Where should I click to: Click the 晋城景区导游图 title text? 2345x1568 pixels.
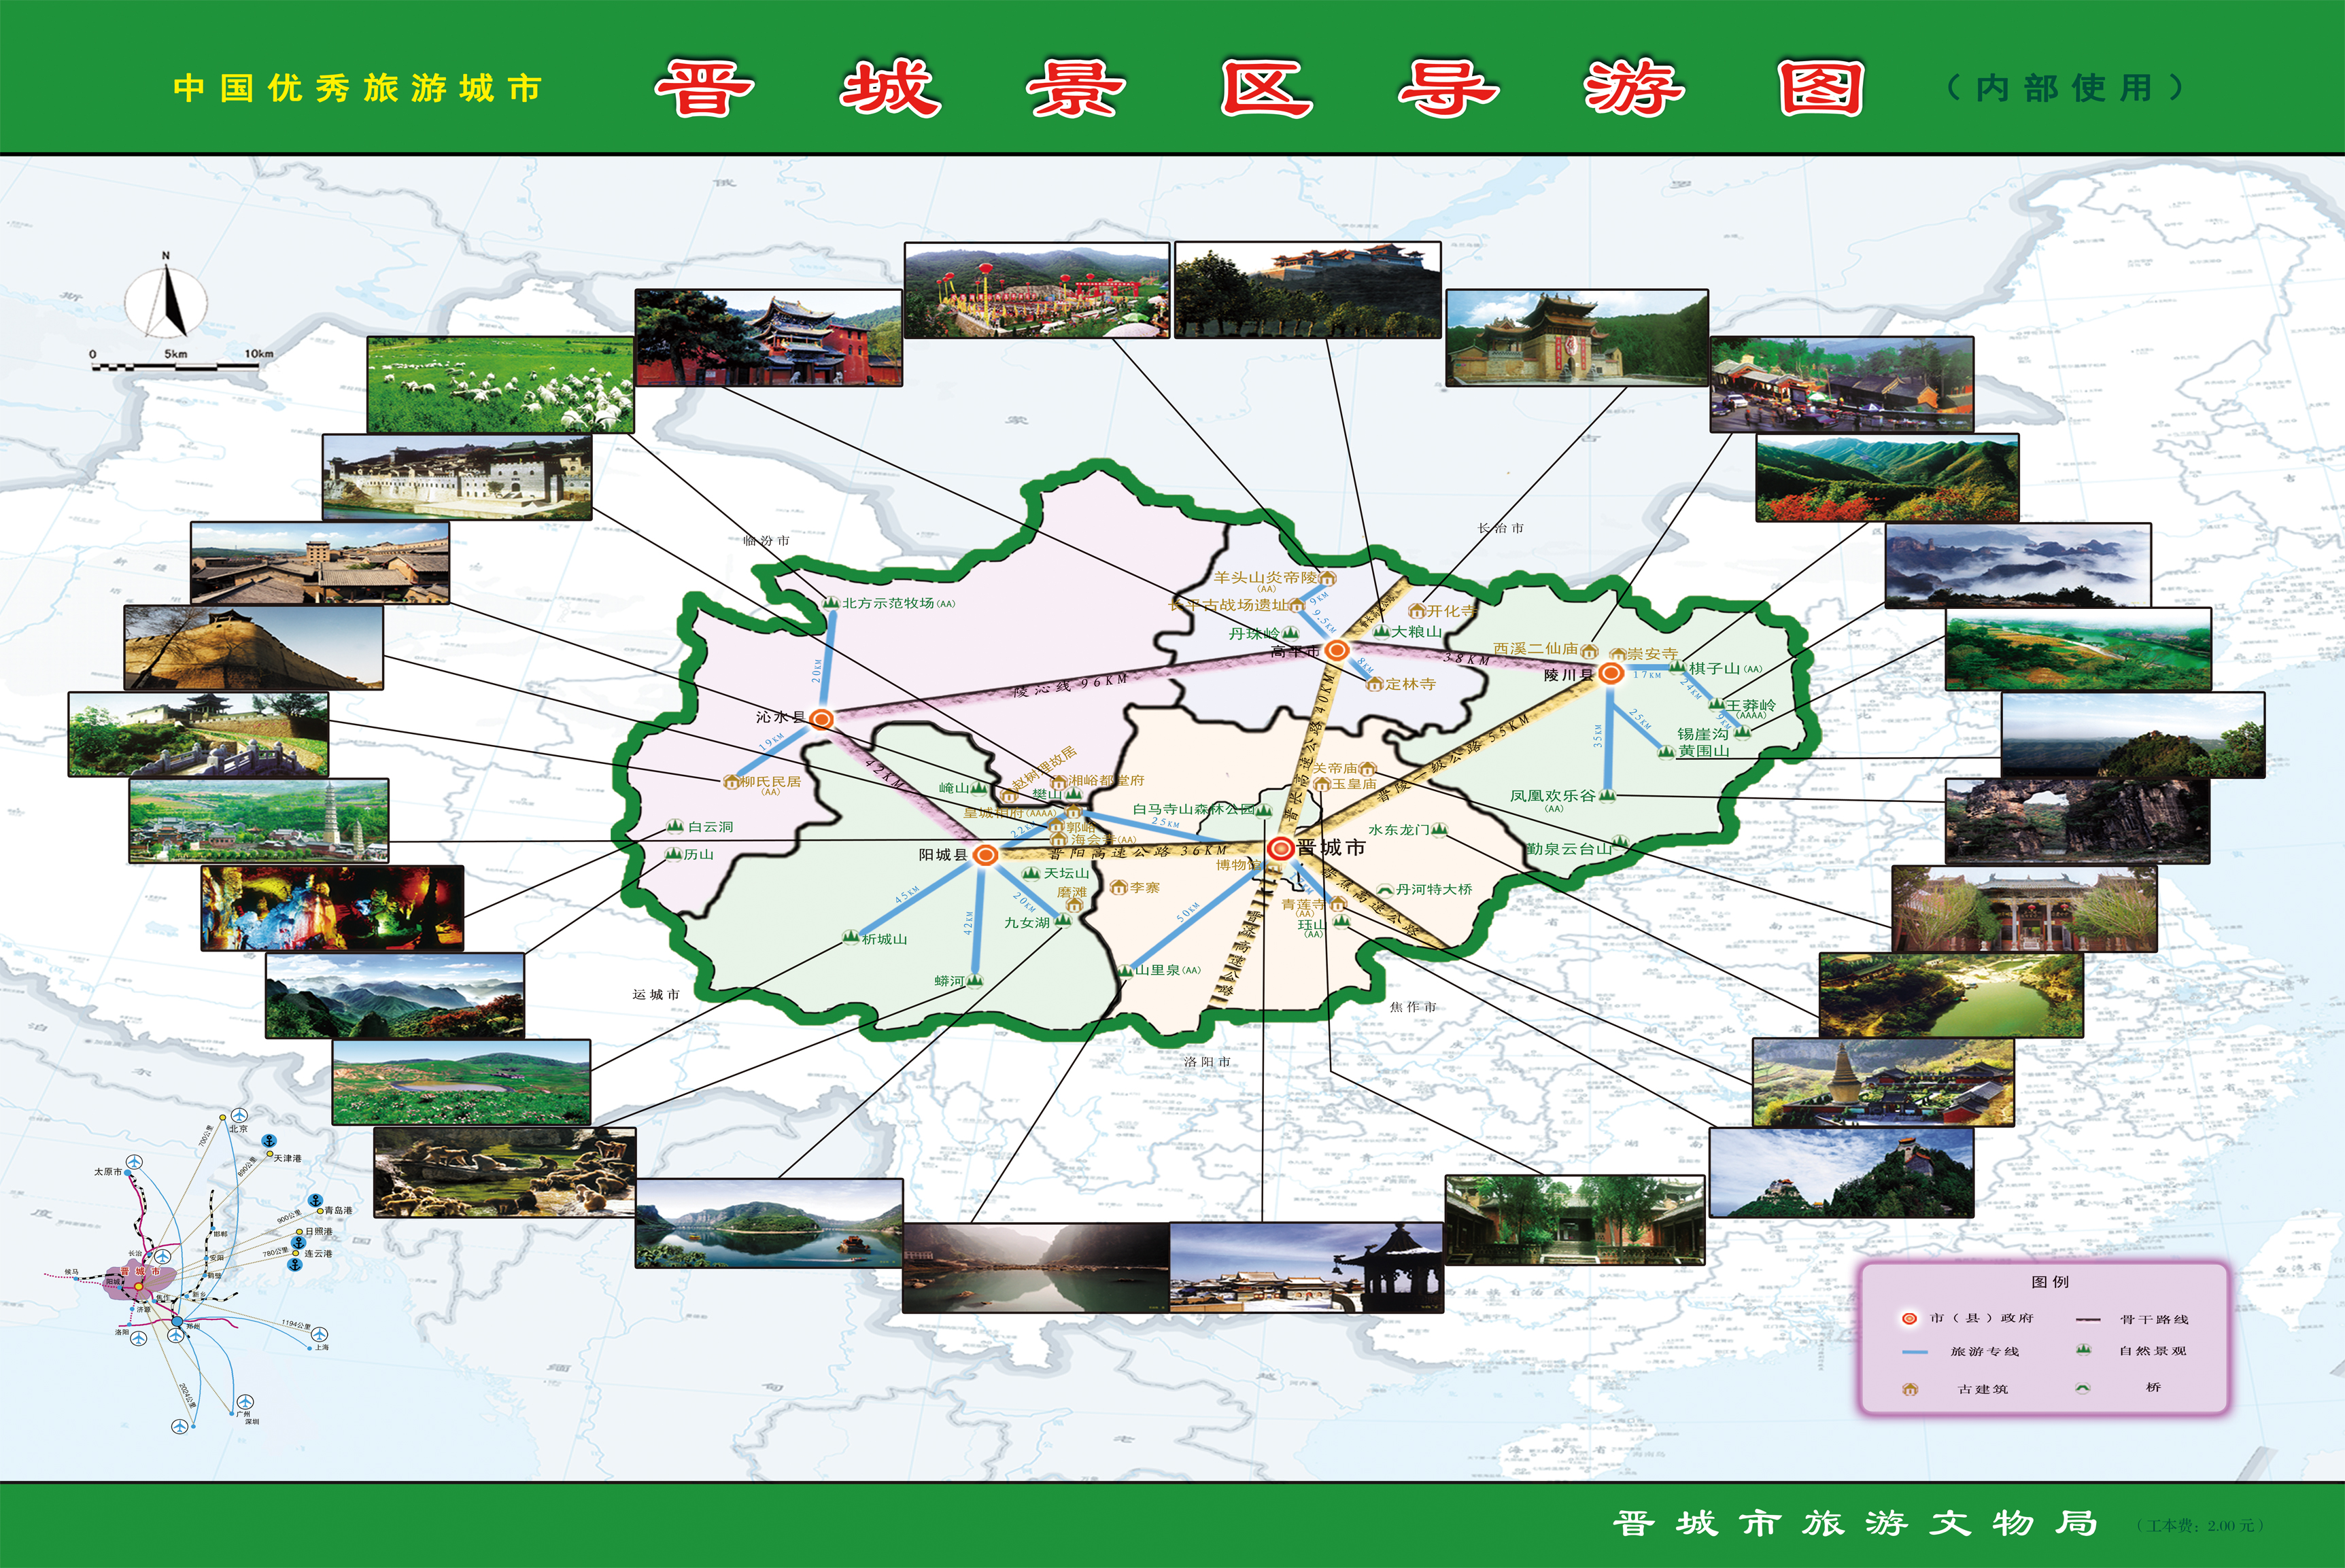(1261, 88)
